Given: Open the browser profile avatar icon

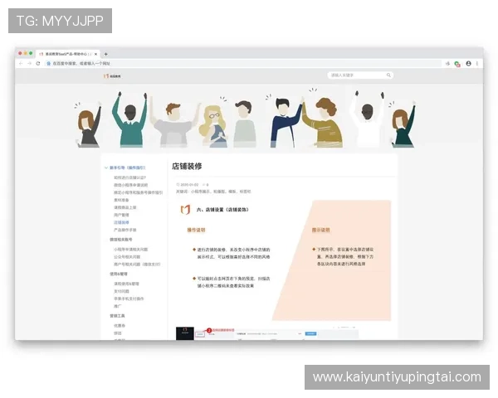Looking at the screenshot, I should (468, 64).
